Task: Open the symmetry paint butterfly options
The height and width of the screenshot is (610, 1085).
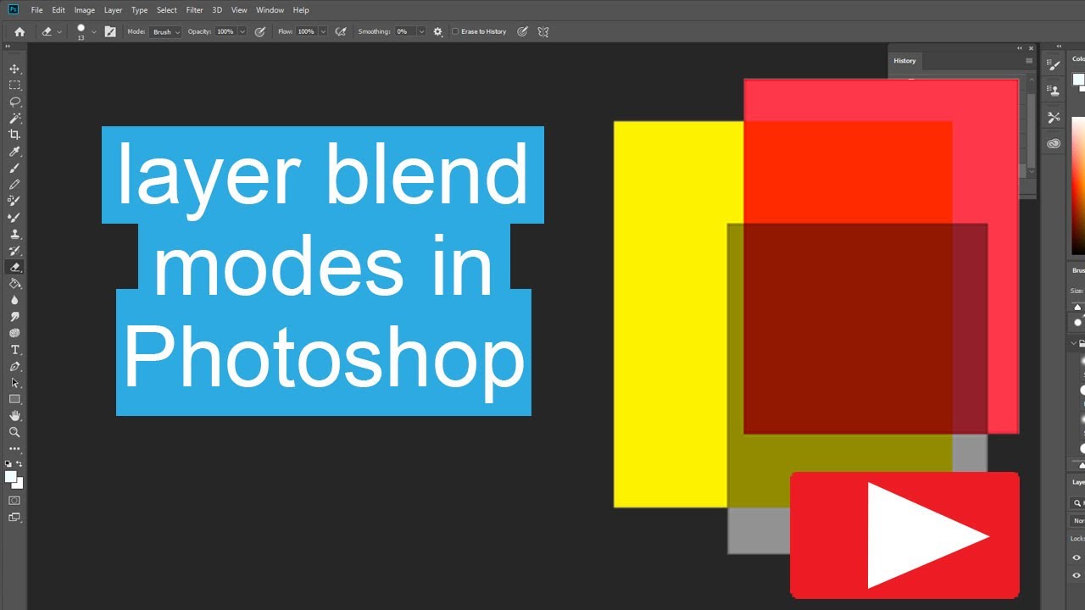Action: point(543,31)
